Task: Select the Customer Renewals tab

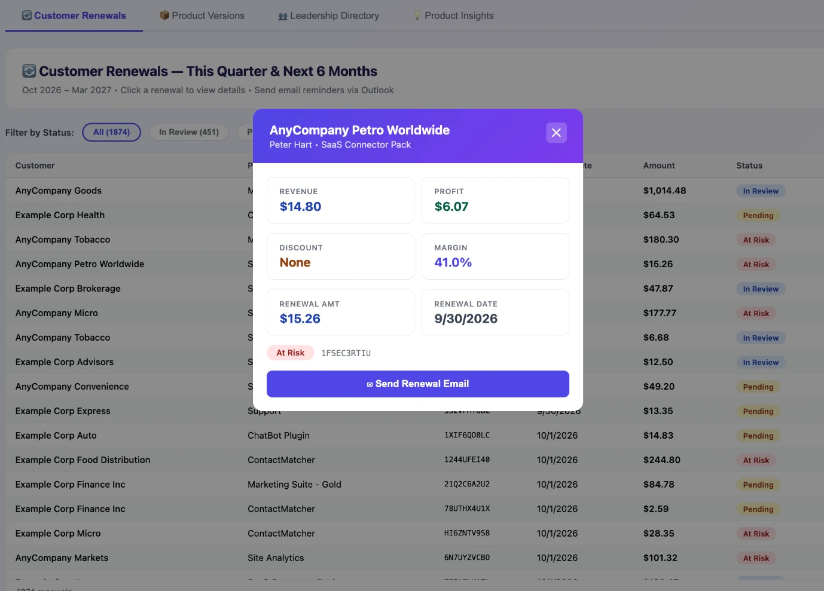Action: (x=74, y=16)
